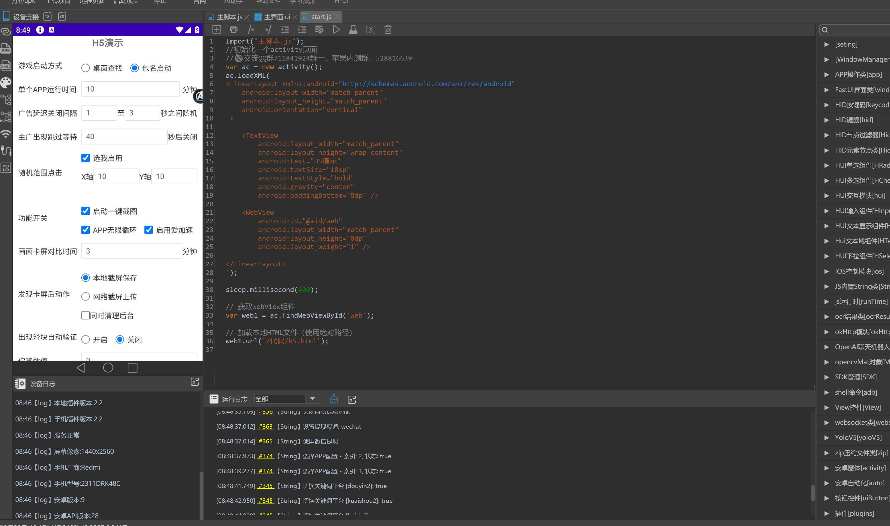This screenshot has width=890, height=526.
Task: Click the Android back navigation triangle
Action: pyautogui.click(x=81, y=368)
